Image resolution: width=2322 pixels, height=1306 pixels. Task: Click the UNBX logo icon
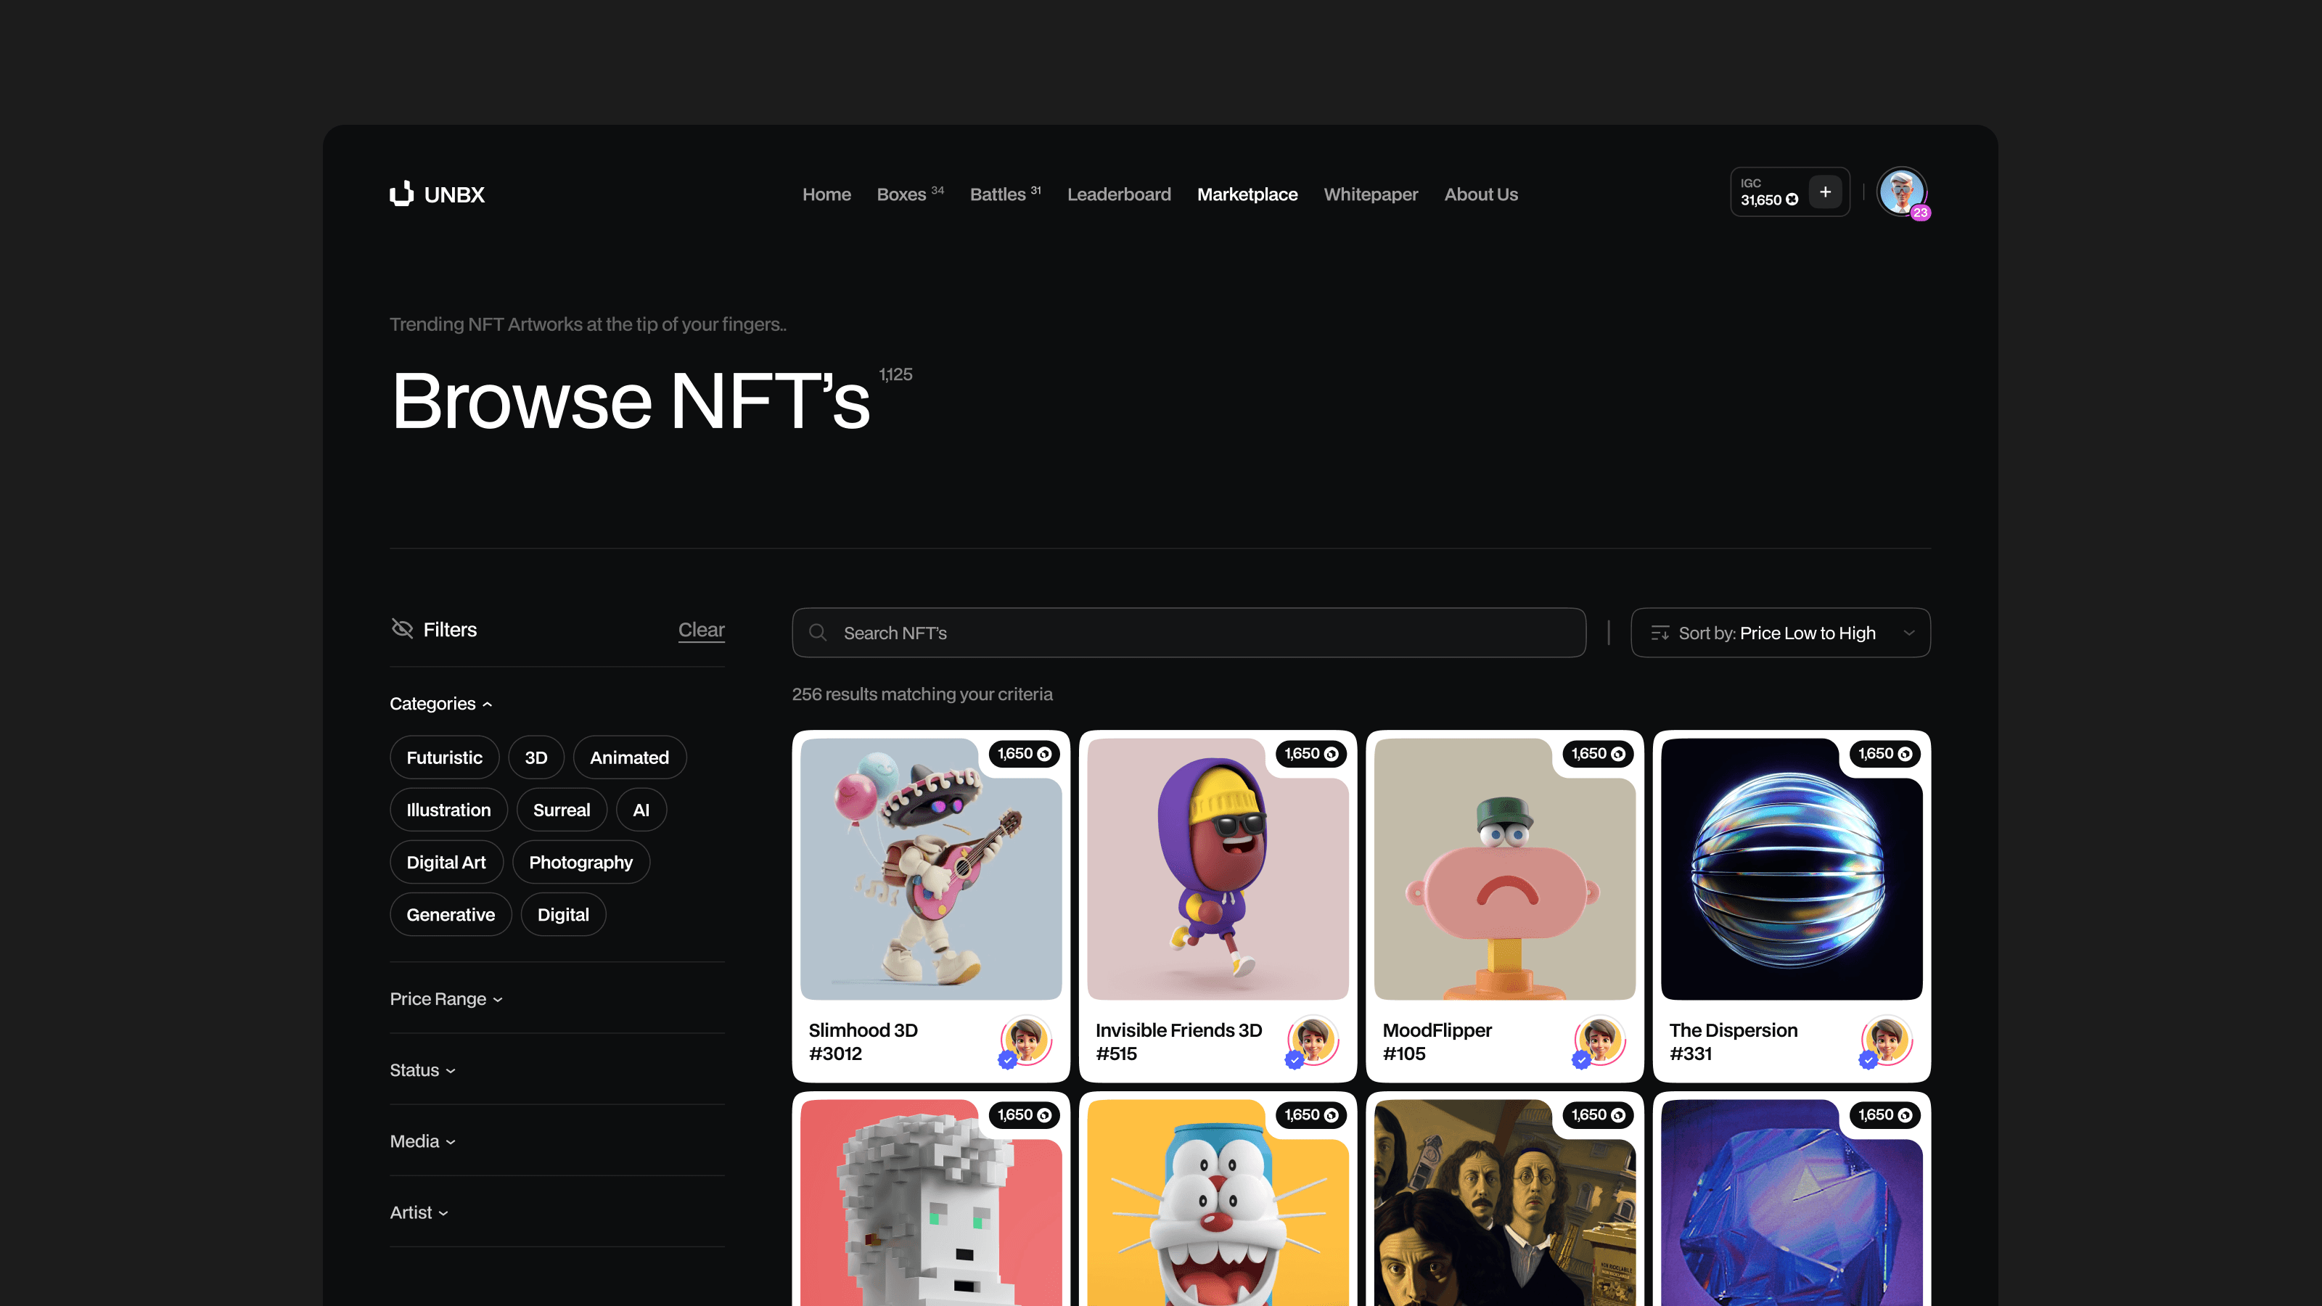[401, 194]
